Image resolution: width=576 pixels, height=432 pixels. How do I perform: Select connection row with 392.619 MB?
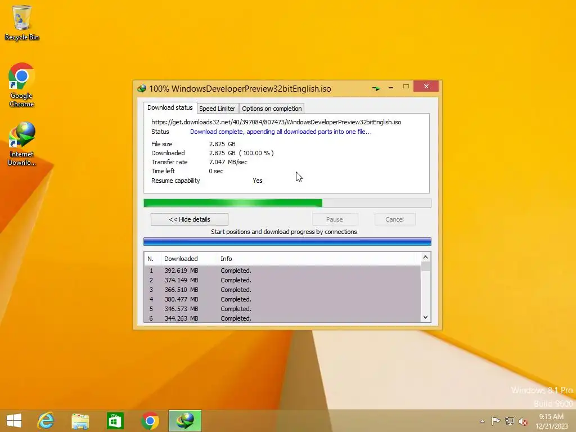[282, 271]
